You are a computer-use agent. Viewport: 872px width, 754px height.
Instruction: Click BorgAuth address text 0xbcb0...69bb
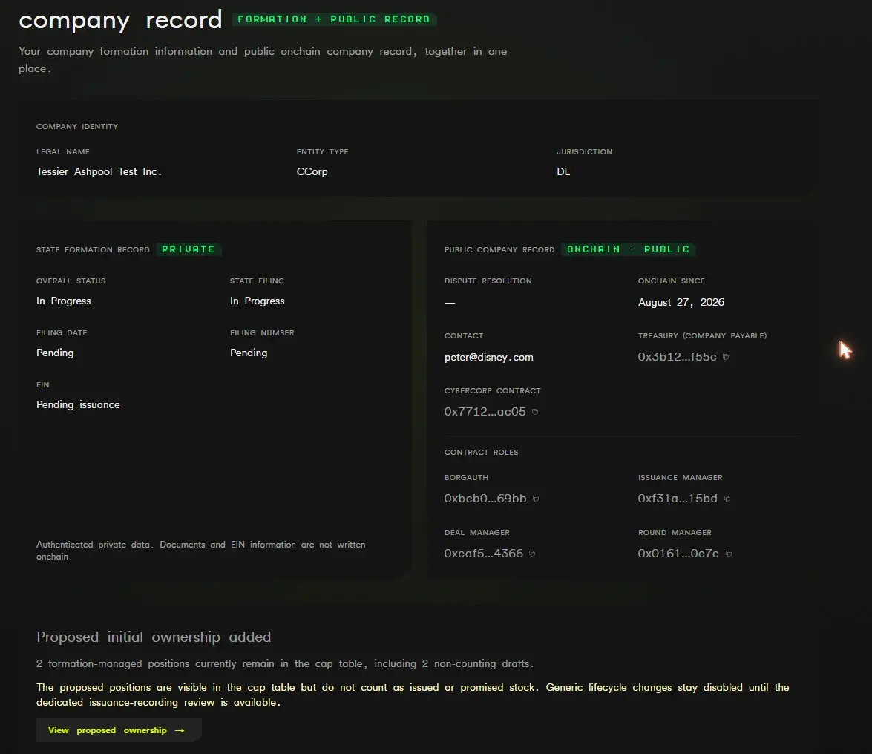[485, 499]
